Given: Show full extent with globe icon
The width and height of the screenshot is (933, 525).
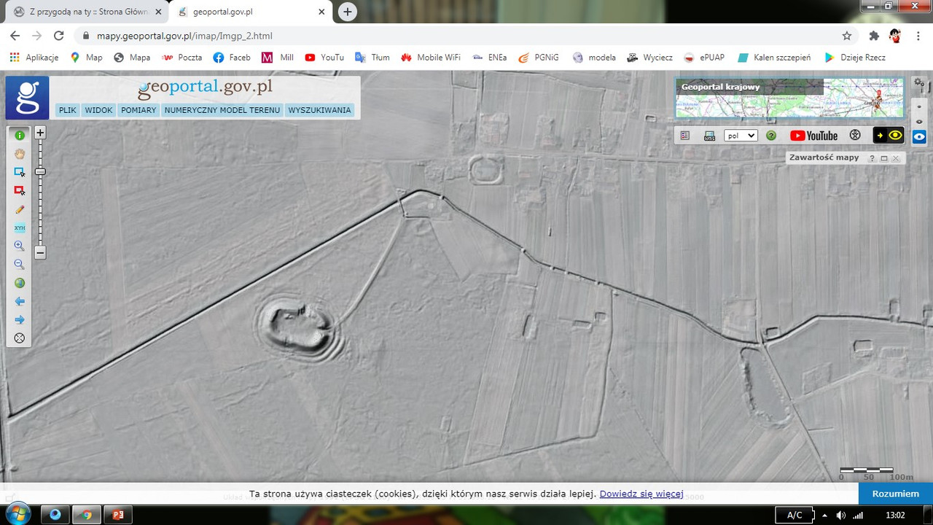Looking at the screenshot, I should pyautogui.click(x=20, y=283).
